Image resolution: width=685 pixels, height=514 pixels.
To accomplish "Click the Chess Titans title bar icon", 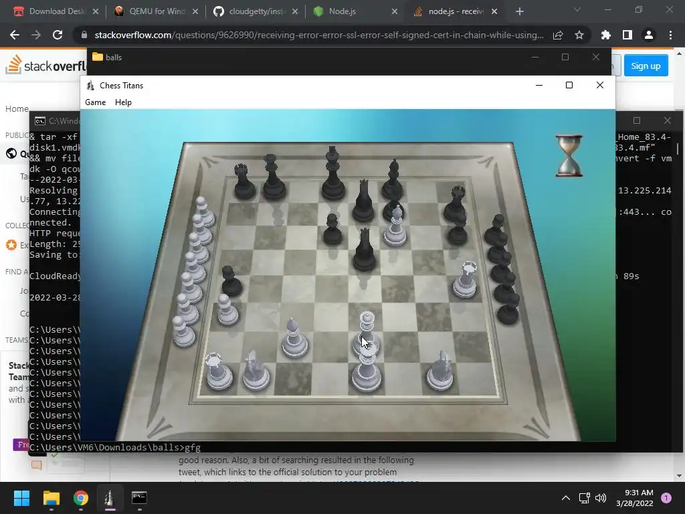I will click(90, 86).
